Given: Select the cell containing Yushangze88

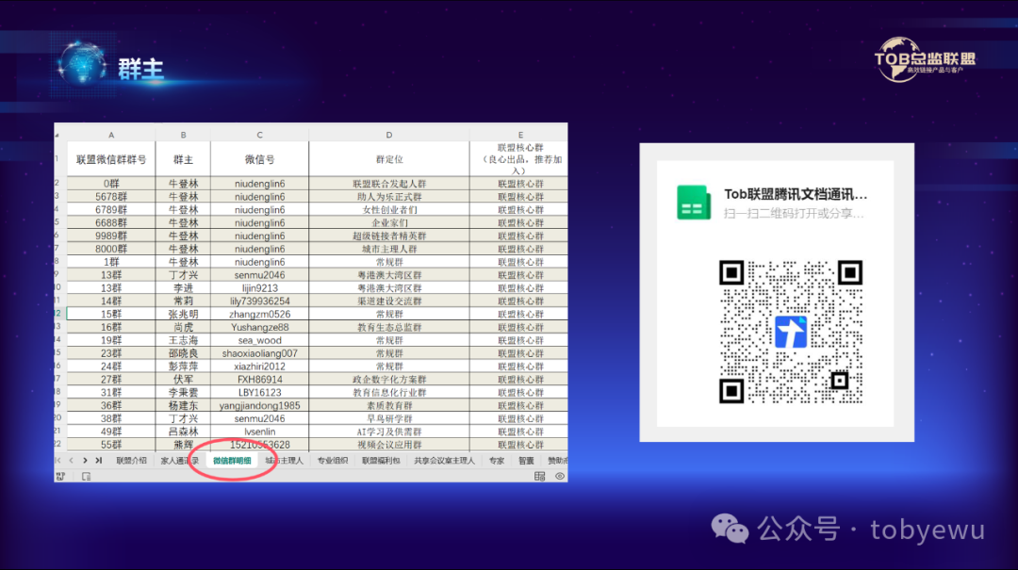Looking at the screenshot, I should [260, 327].
